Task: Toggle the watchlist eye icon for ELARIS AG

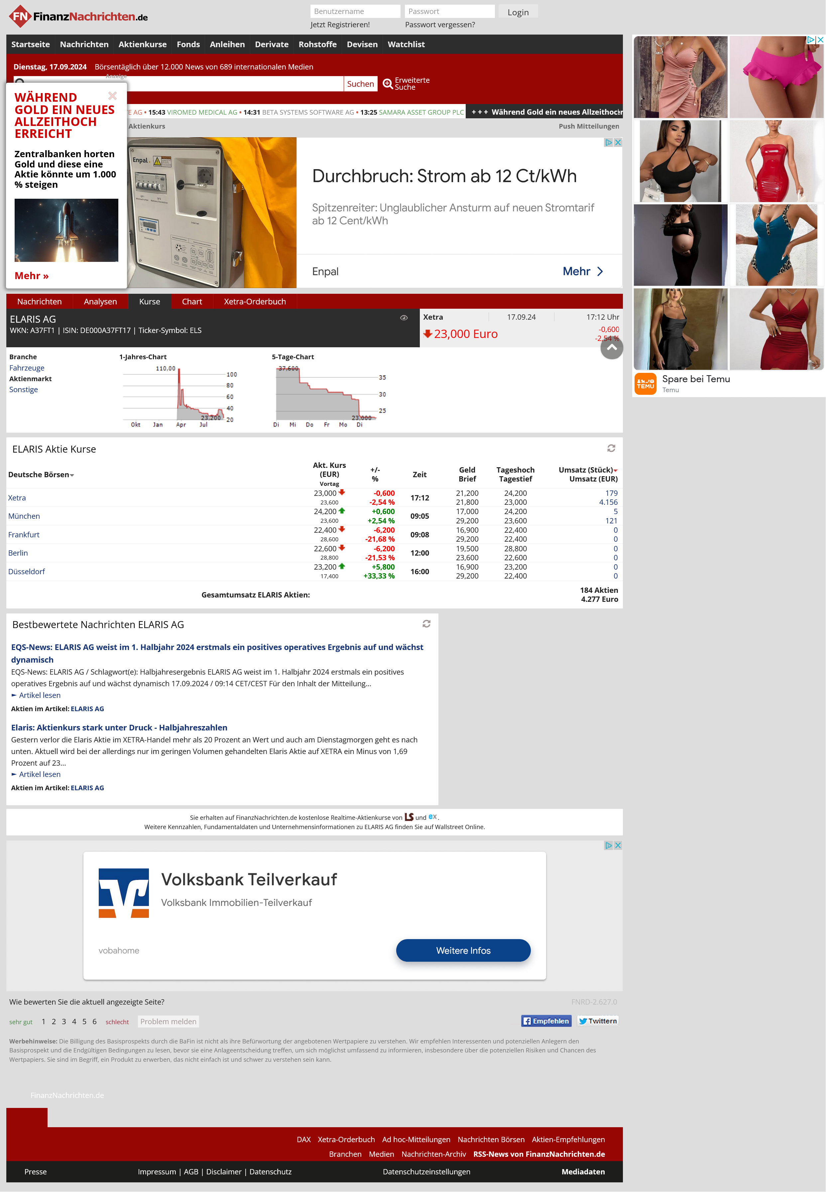Action: (x=404, y=318)
